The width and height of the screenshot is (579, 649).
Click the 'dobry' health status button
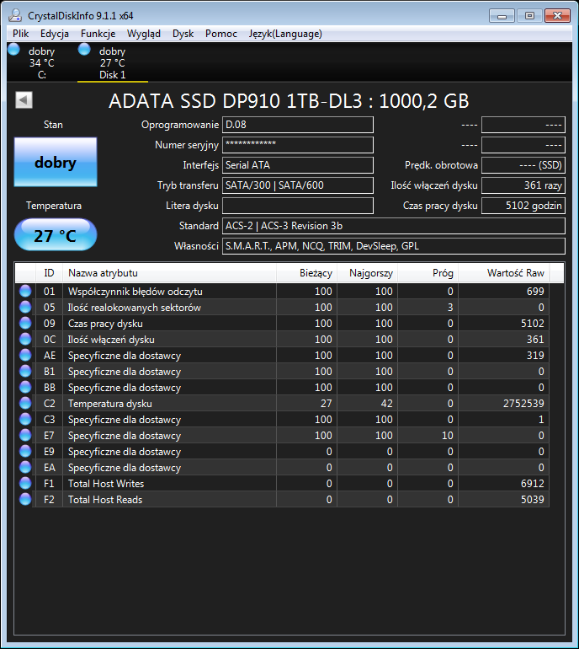[x=56, y=163]
